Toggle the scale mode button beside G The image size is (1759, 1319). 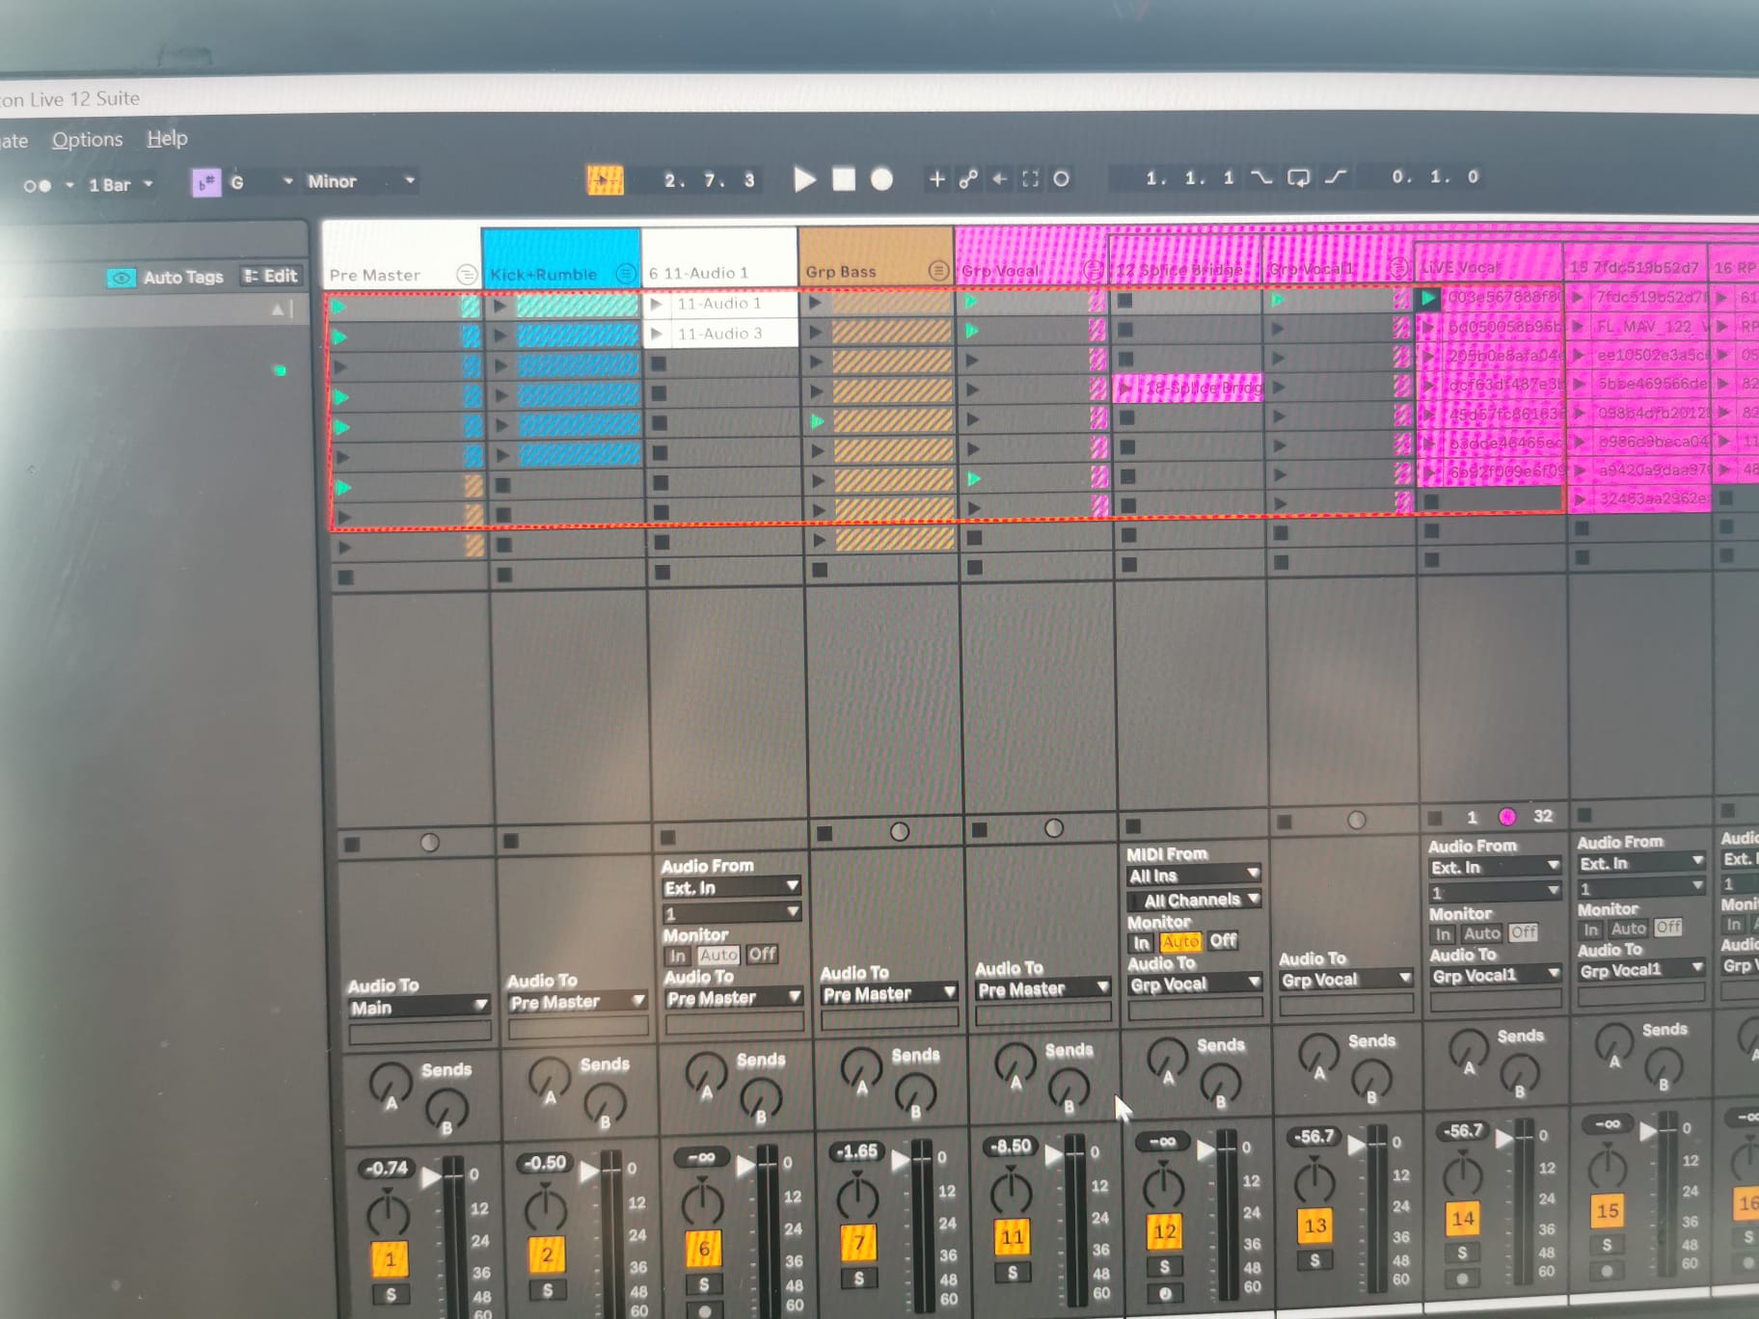[206, 182]
